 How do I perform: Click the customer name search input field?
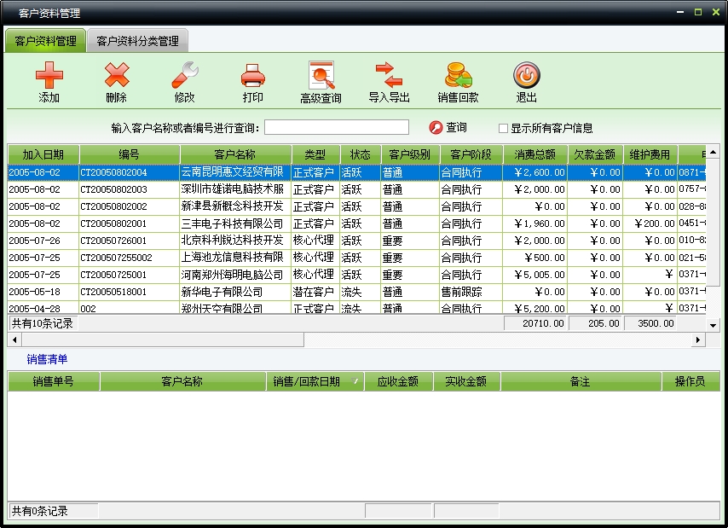336,127
